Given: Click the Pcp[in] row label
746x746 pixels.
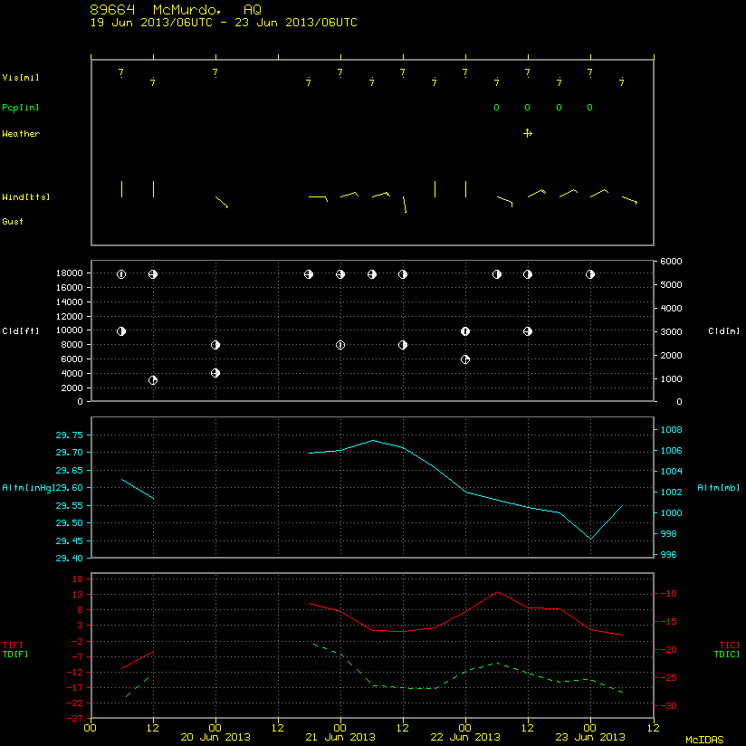Looking at the screenshot, I should point(21,108).
